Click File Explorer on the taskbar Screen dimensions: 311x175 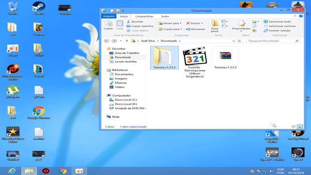(x=29, y=171)
